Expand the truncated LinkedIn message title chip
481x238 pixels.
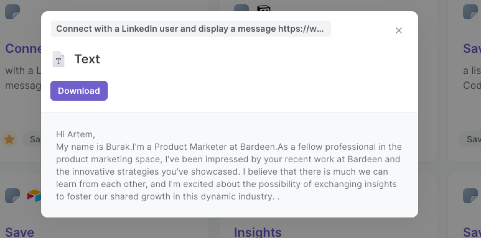click(191, 29)
